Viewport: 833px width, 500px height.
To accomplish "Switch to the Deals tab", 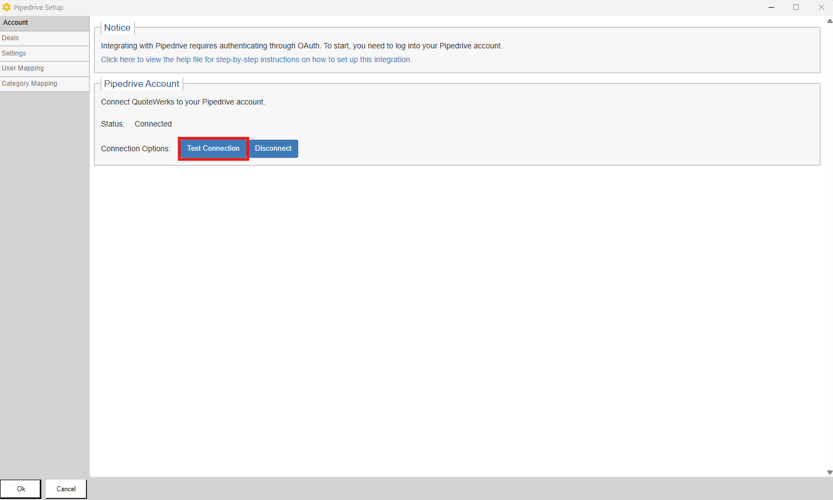I will coord(45,39).
